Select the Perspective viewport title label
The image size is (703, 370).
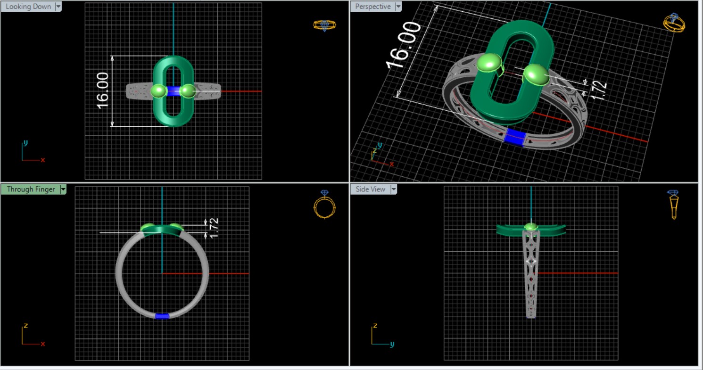click(372, 7)
